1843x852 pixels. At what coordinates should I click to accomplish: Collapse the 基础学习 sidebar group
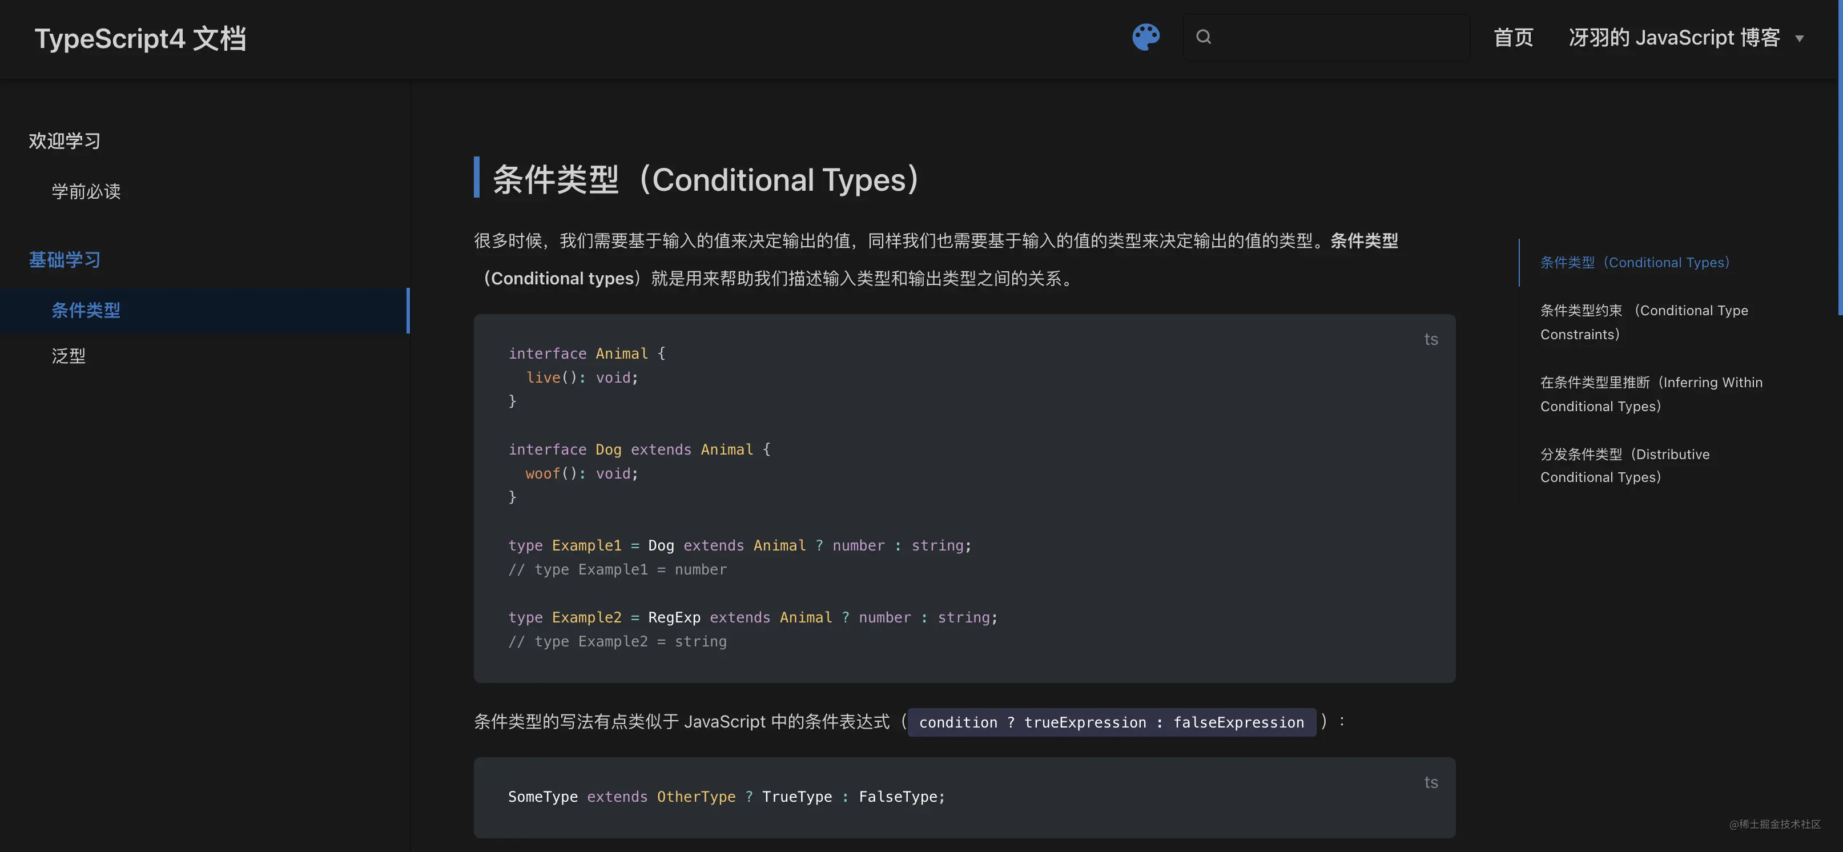[65, 260]
